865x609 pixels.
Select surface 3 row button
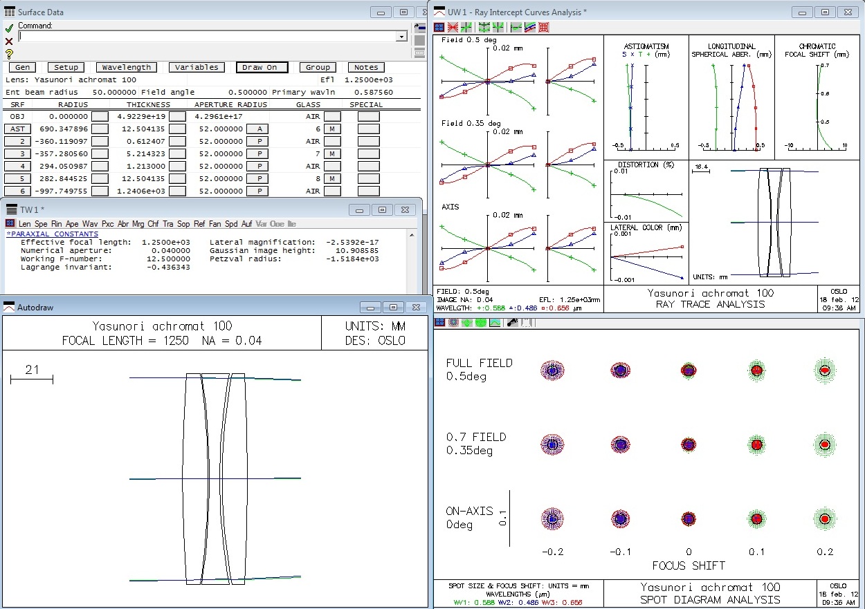[17, 154]
